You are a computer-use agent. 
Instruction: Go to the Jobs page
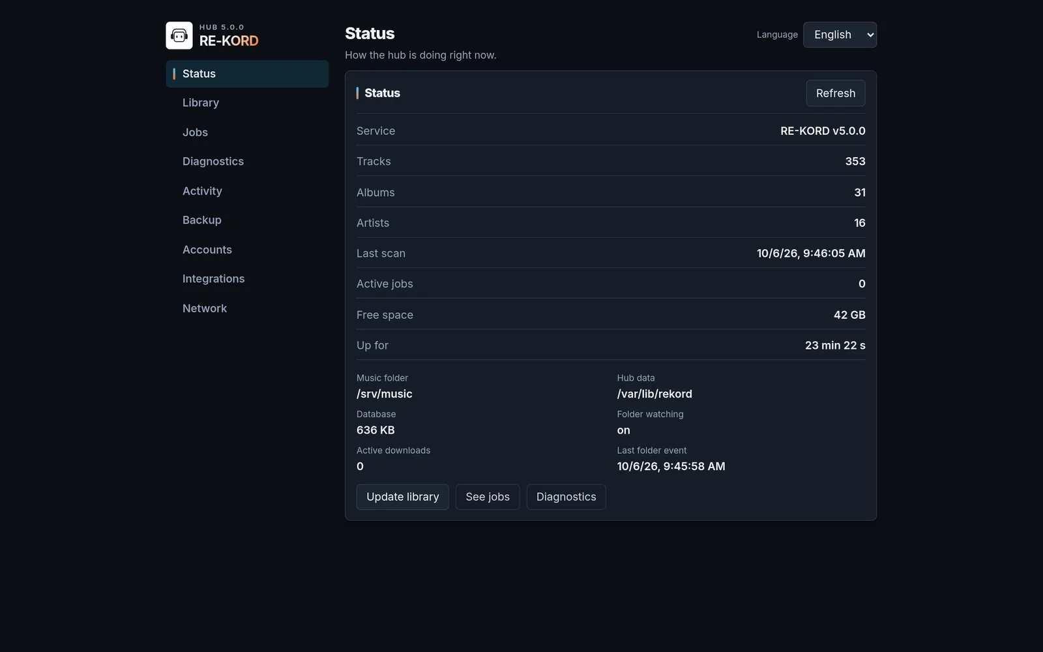(x=247, y=132)
